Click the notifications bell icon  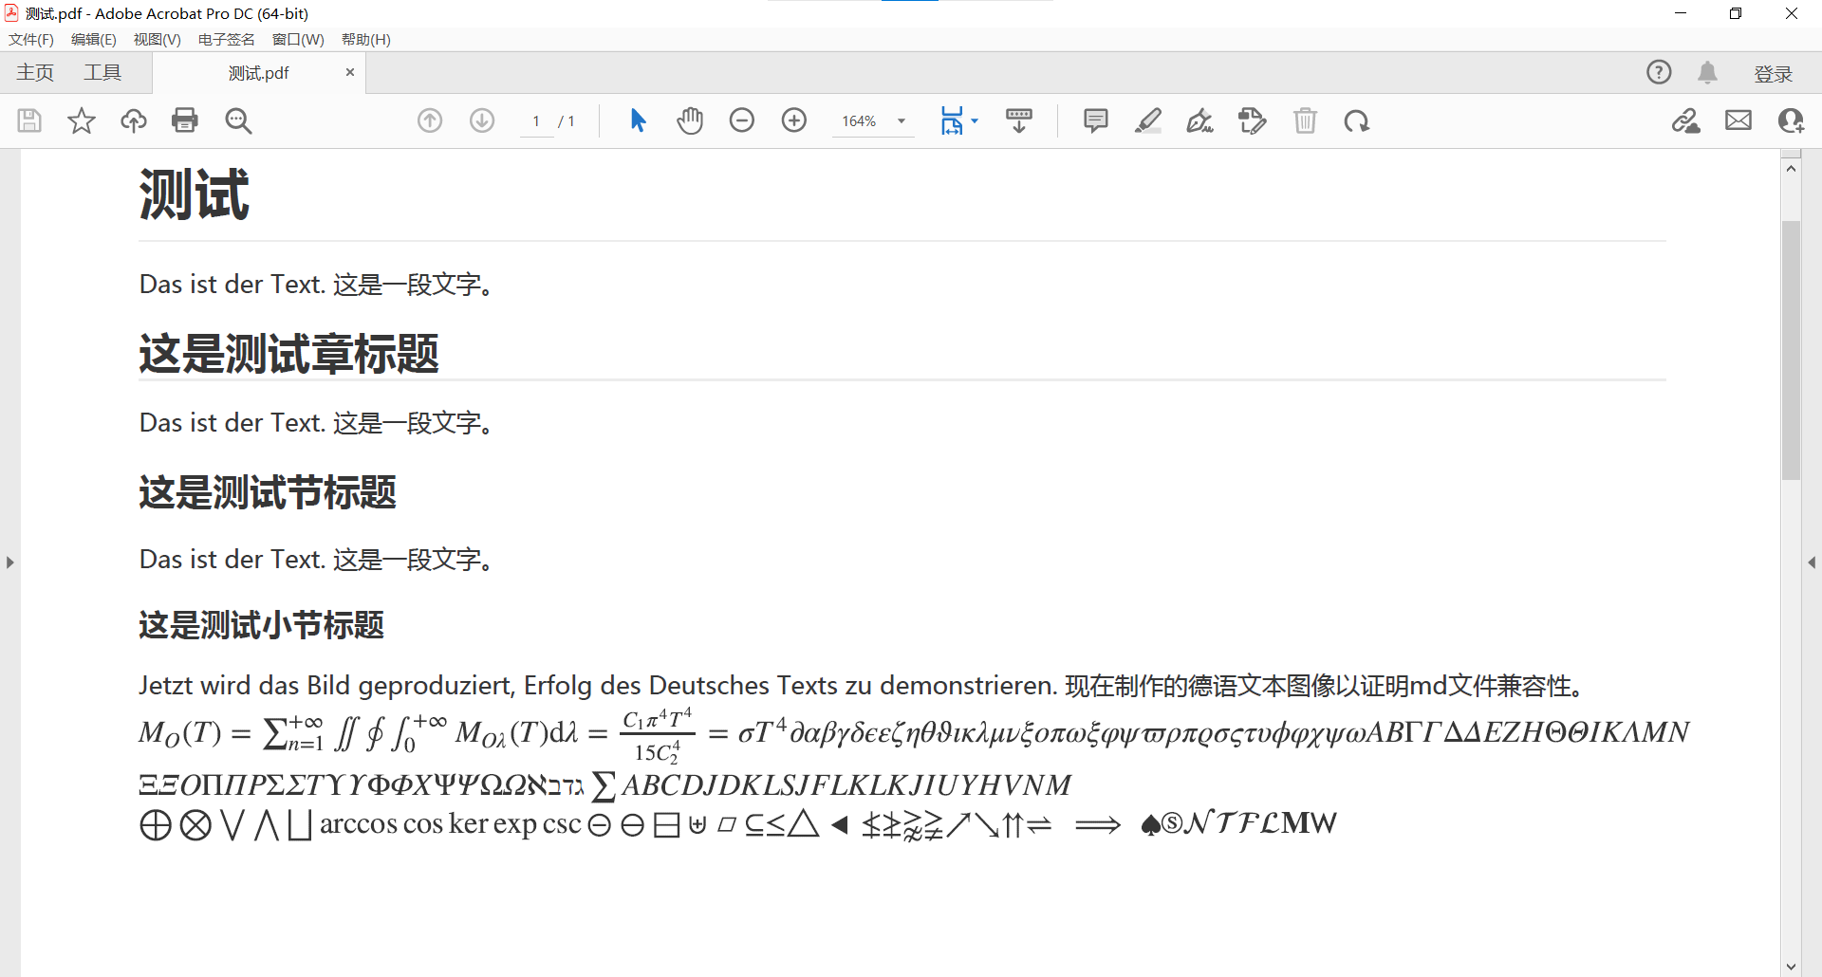point(1708,72)
